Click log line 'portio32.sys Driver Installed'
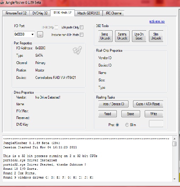The height and width of the screenshot is (187, 180). (x=30, y=160)
